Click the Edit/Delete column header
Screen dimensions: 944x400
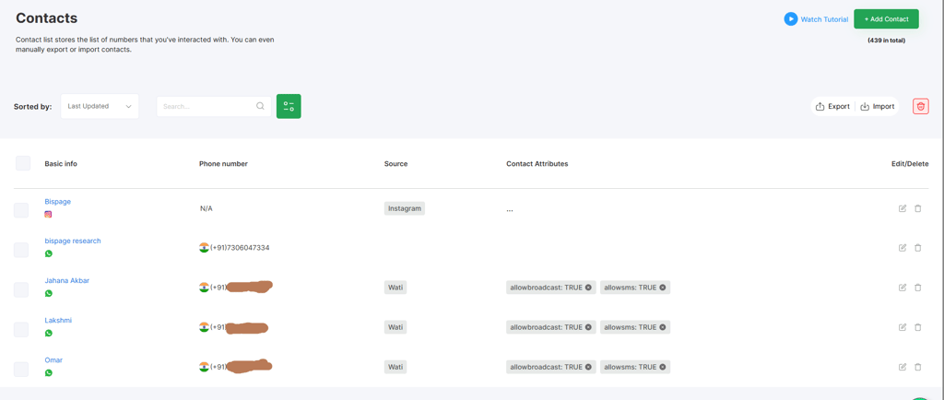pyautogui.click(x=910, y=164)
